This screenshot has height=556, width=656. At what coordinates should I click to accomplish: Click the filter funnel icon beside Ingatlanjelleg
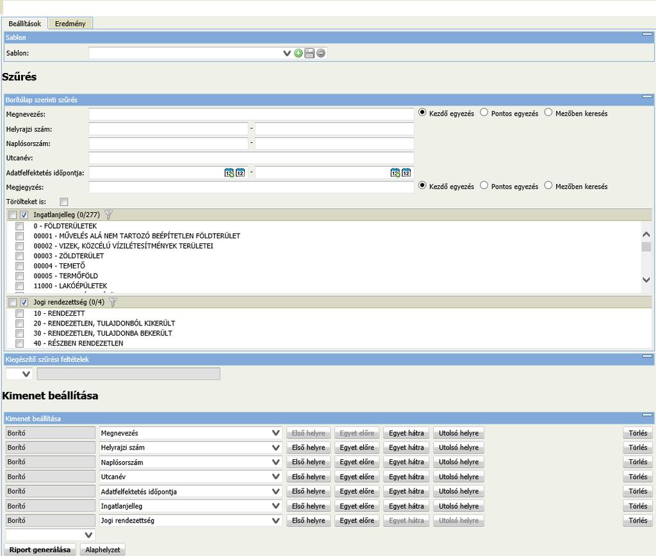pyautogui.click(x=109, y=215)
